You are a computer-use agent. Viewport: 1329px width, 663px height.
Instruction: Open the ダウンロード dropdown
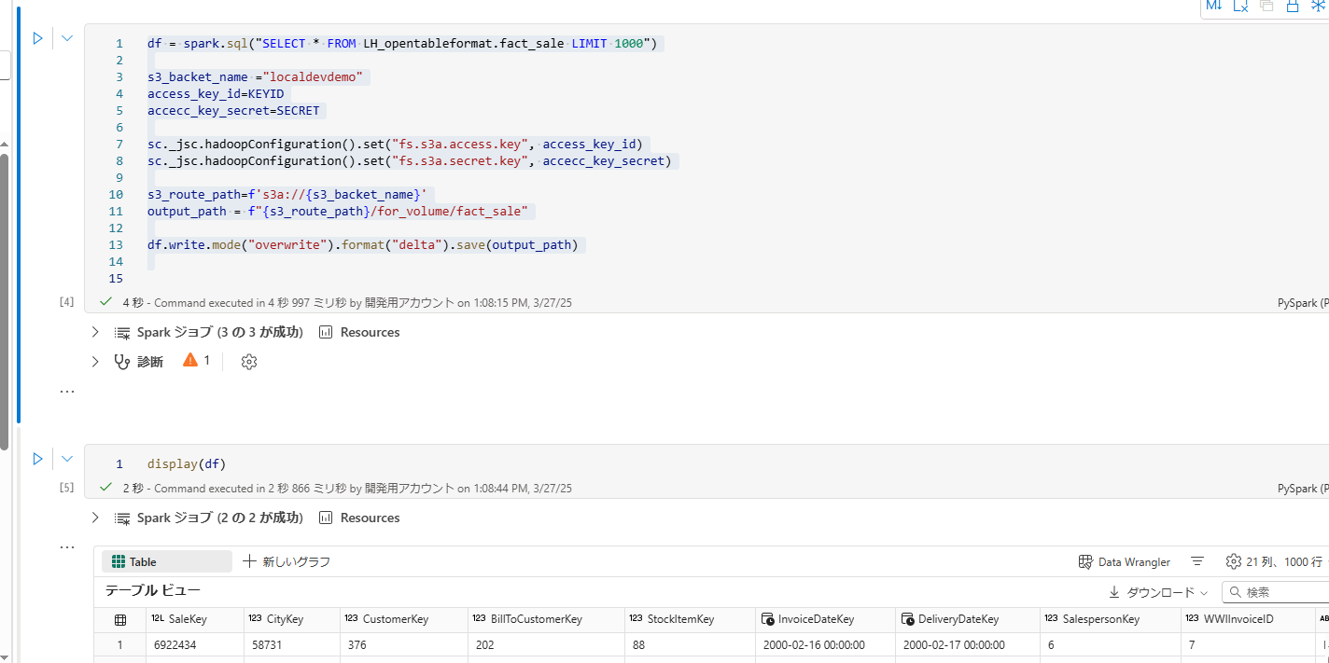(1157, 592)
